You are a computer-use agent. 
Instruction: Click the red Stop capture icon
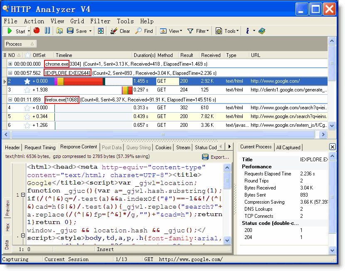37,31
